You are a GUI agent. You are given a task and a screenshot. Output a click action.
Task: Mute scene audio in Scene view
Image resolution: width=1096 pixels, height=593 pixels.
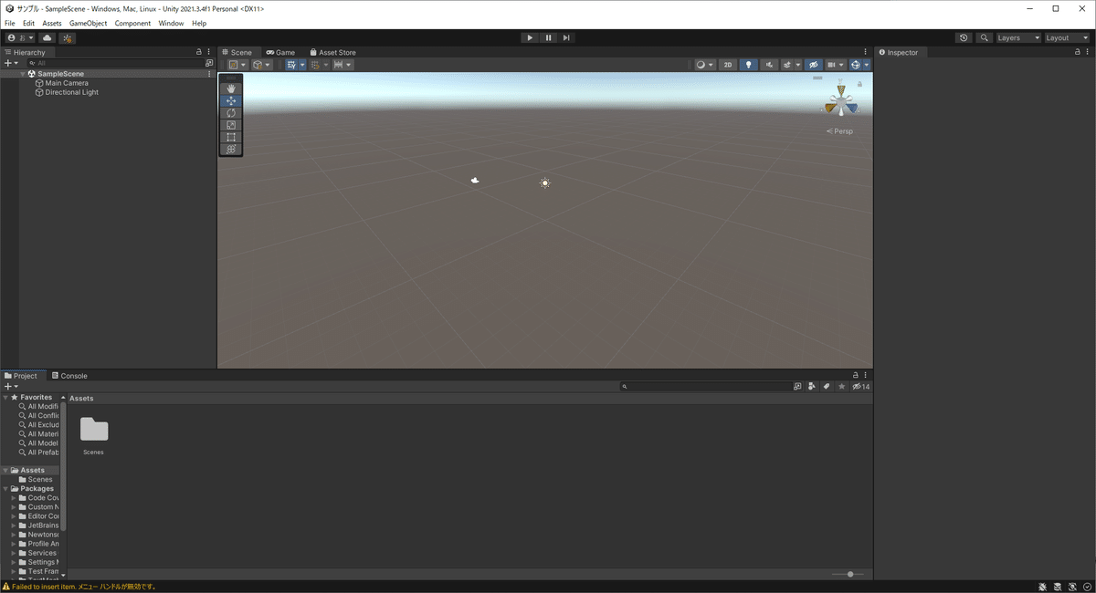(768, 65)
